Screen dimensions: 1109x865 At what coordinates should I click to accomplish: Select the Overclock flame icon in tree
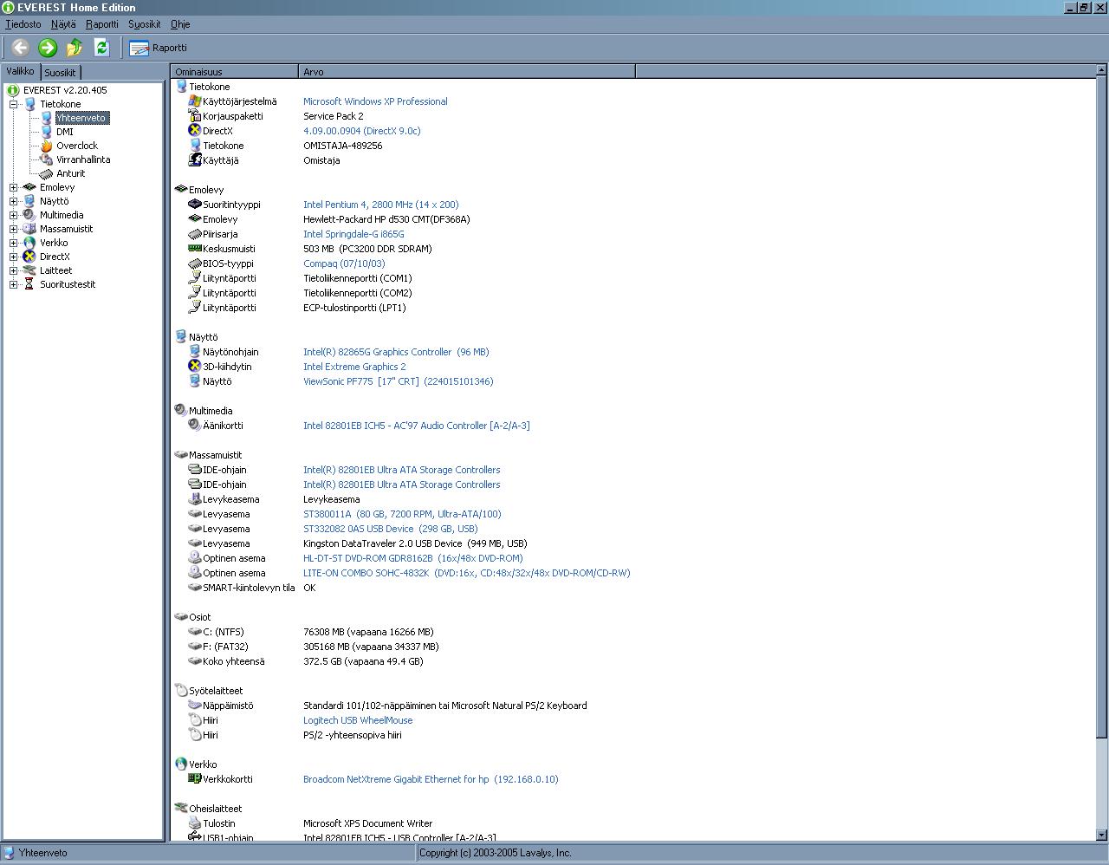47,146
